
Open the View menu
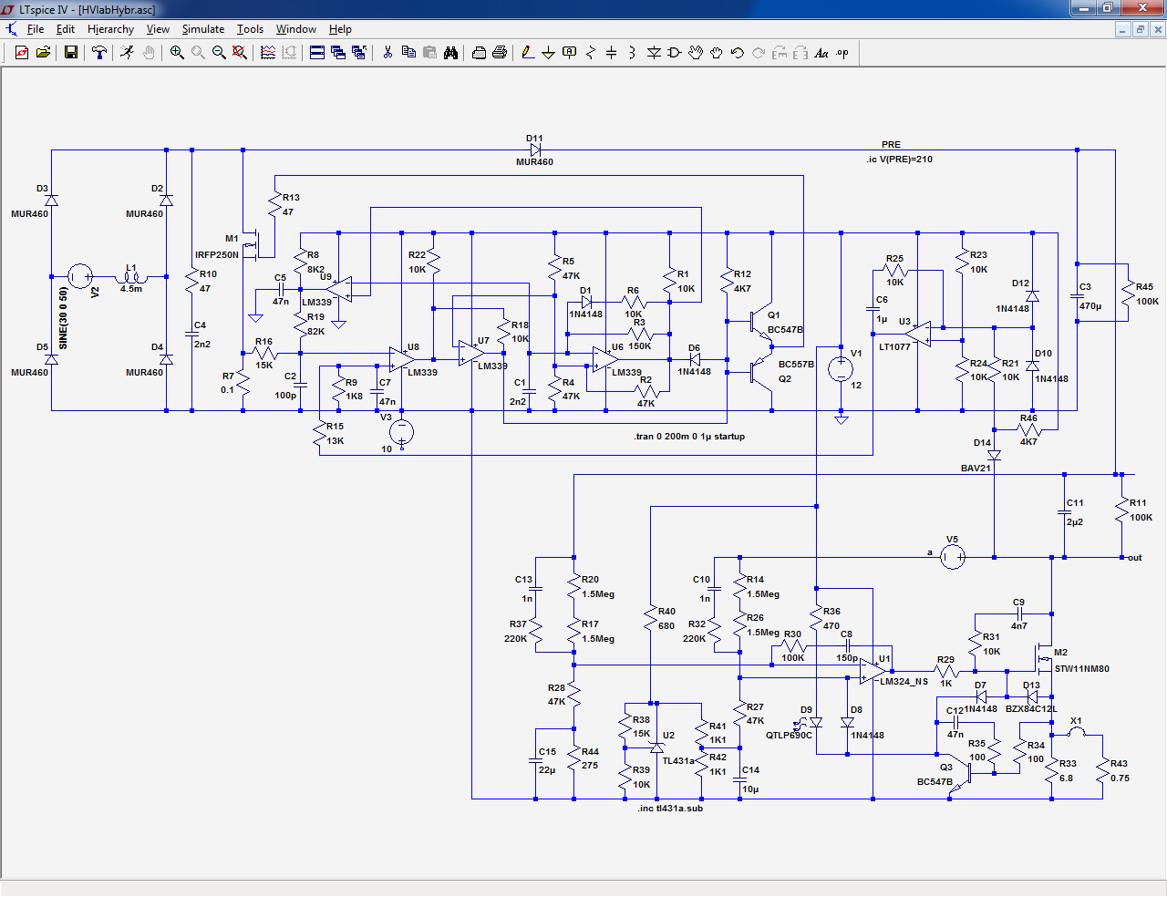coord(158,29)
